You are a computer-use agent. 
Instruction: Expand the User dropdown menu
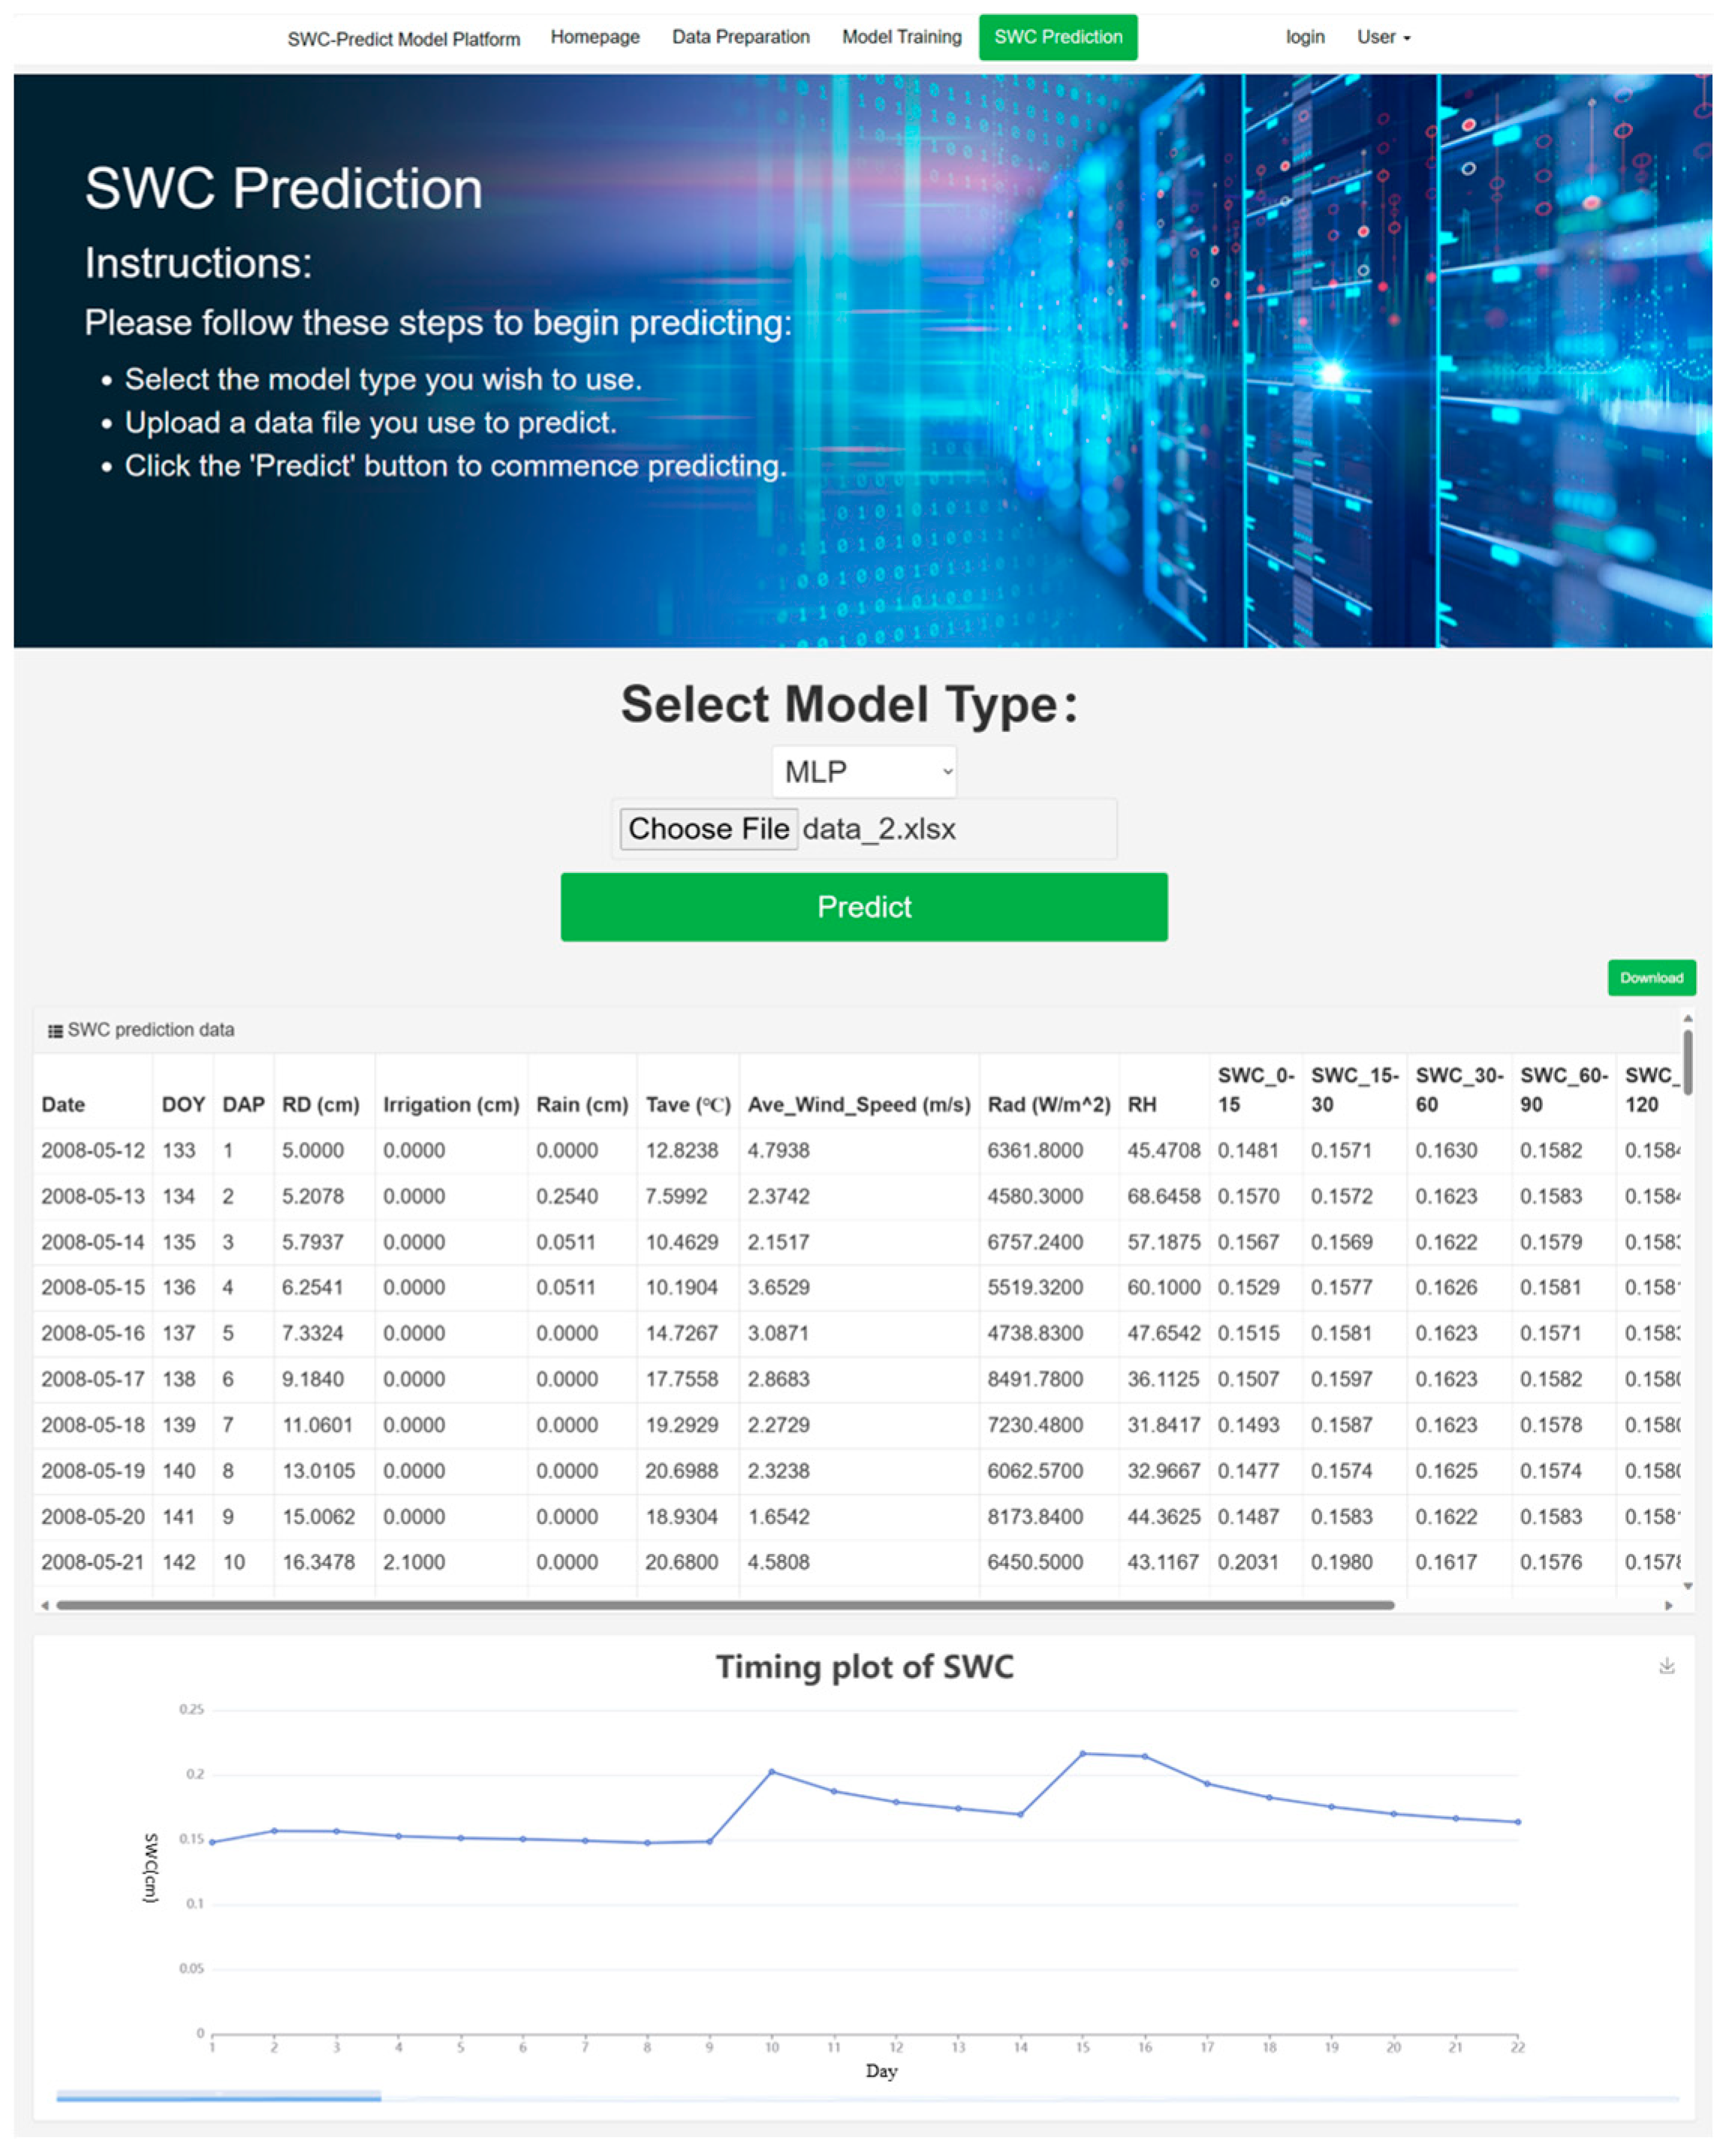[x=1383, y=37]
